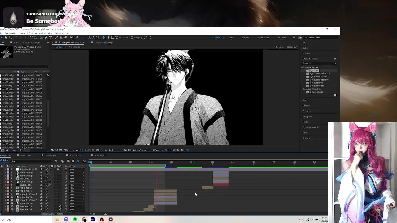Image resolution: width=397 pixels, height=223 pixels.
Task: Click purple label swatch of Adjustment Layer 11
Action: click(x=8, y=169)
